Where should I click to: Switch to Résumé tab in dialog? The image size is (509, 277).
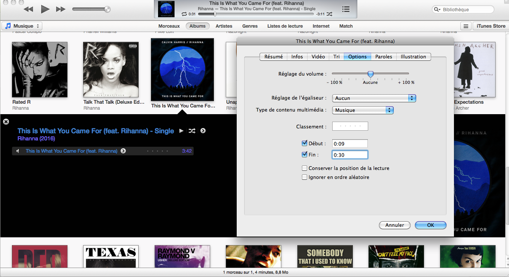273,57
